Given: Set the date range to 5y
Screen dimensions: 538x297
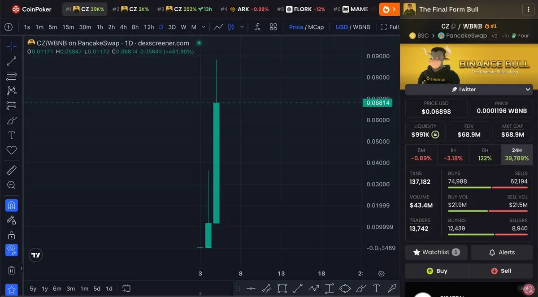Looking at the screenshot, I should 33,288.
